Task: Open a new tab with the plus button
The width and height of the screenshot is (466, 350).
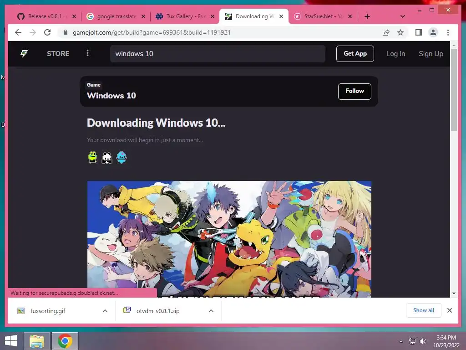Action: click(x=367, y=16)
